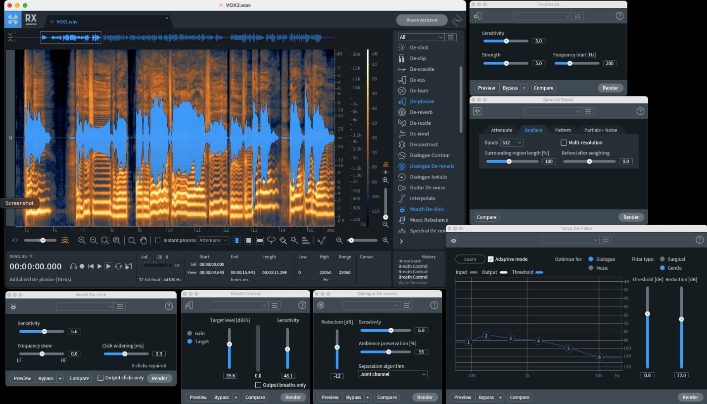Select the Magic Wand selection tool
The height and width of the screenshot is (404, 707).
[294, 240]
